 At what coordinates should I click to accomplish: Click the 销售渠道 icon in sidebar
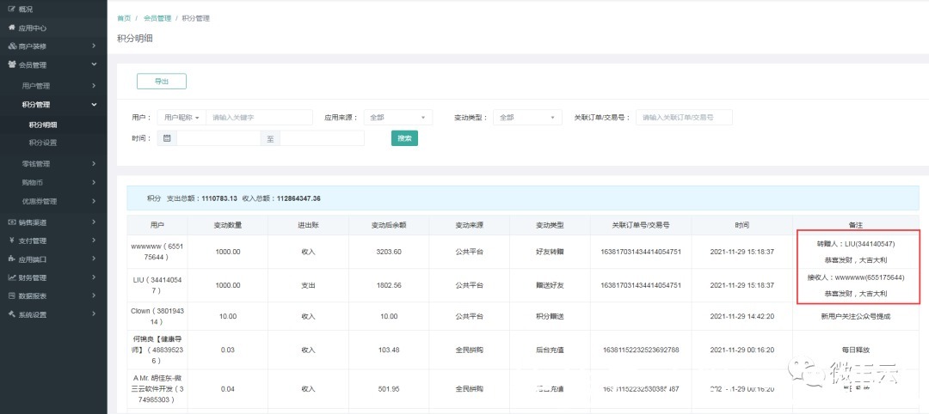pos(12,222)
